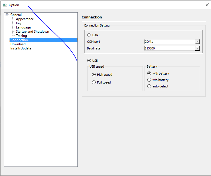211x176 pixels.
Task: Select the UART connection radio button
Action: coord(89,35)
